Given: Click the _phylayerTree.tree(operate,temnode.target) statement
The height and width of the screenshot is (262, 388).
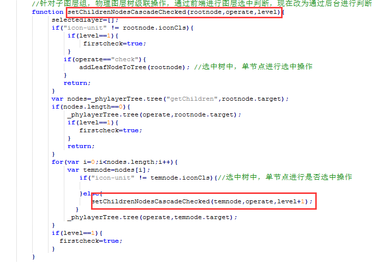Looking at the screenshot, I should (152, 217).
